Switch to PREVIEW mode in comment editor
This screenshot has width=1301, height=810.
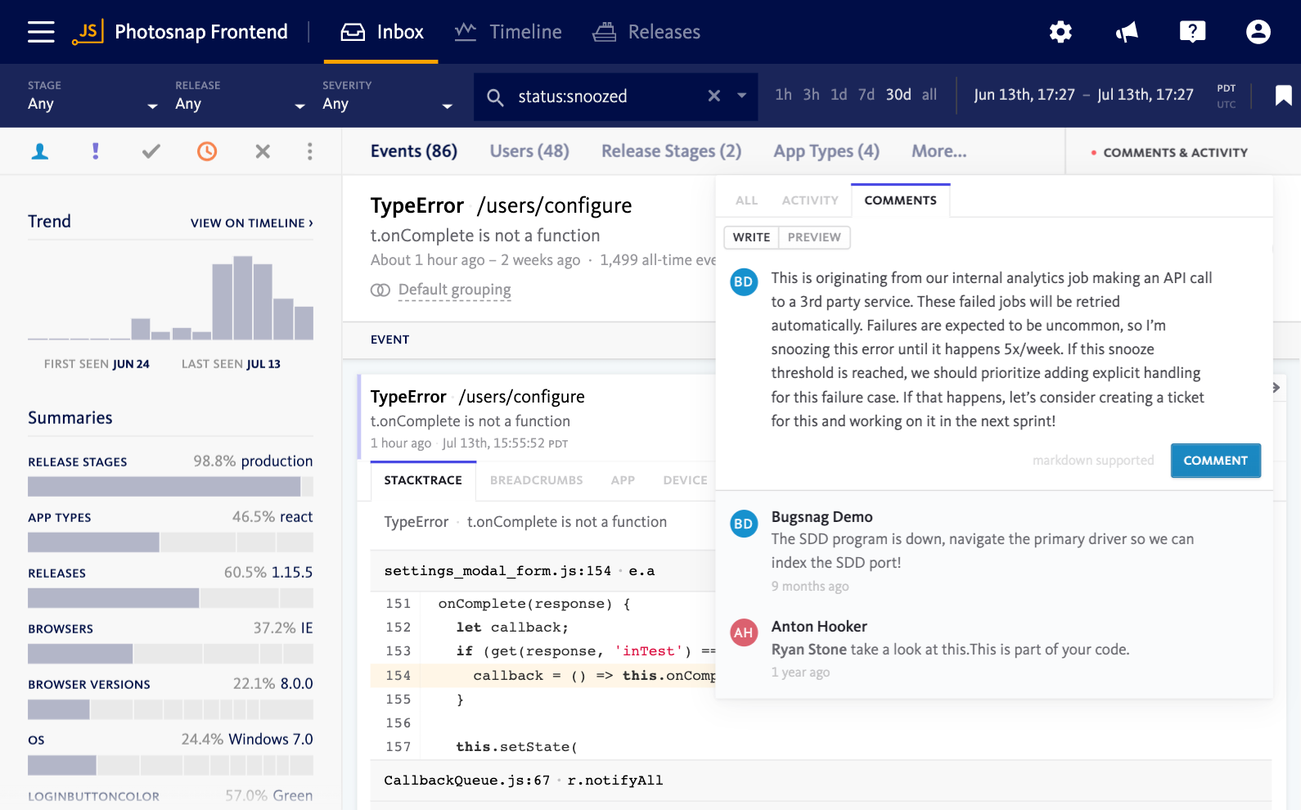(x=814, y=237)
